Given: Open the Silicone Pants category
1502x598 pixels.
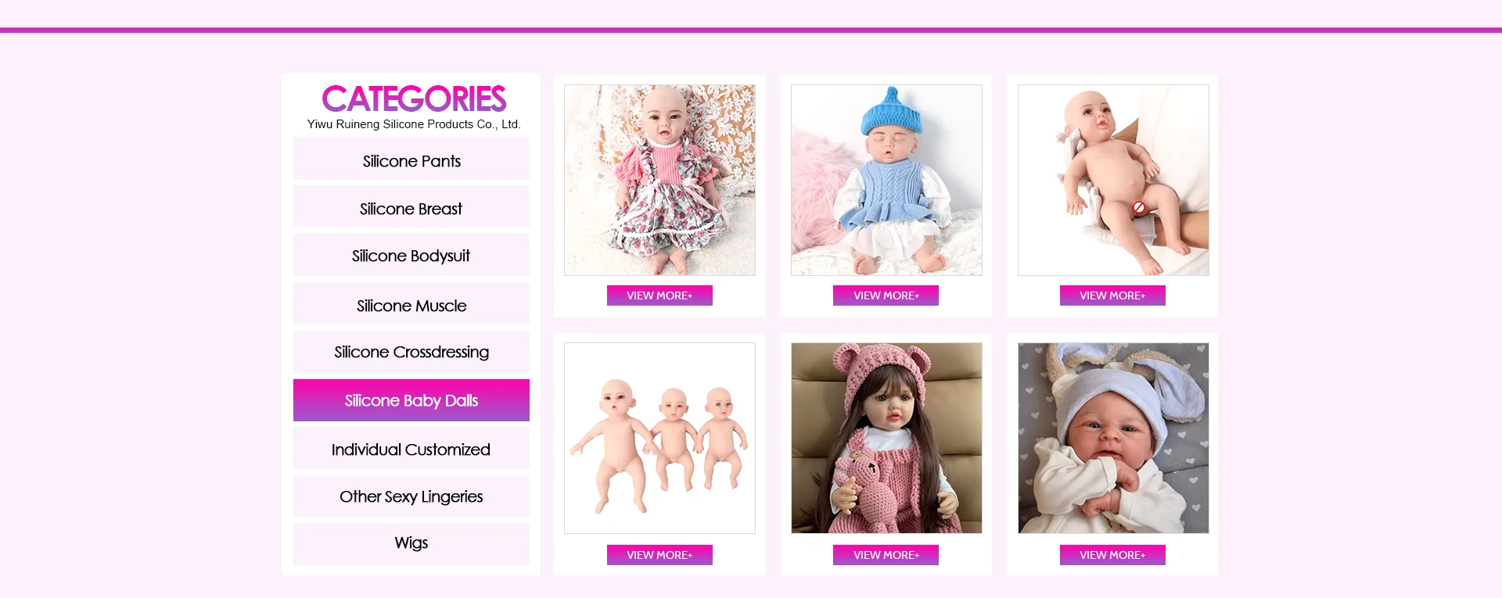Looking at the screenshot, I should tap(411, 159).
